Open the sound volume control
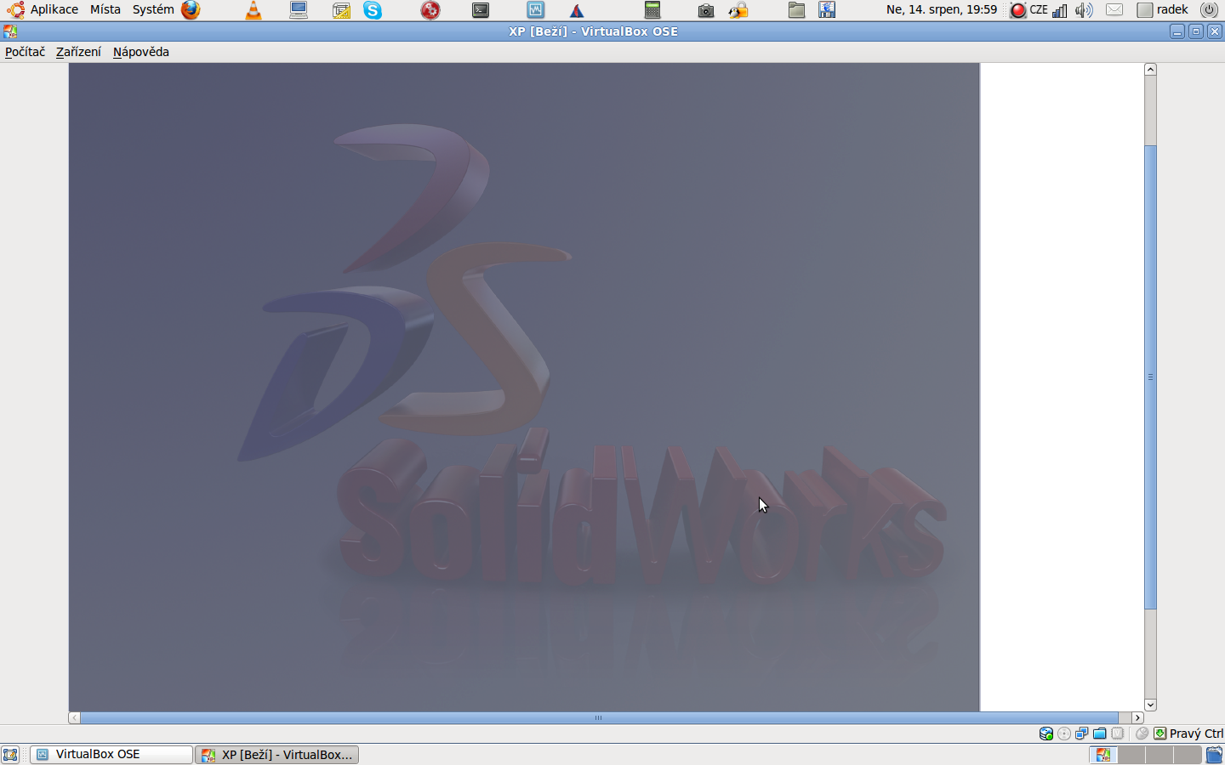The height and width of the screenshot is (765, 1225). coord(1083,10)
